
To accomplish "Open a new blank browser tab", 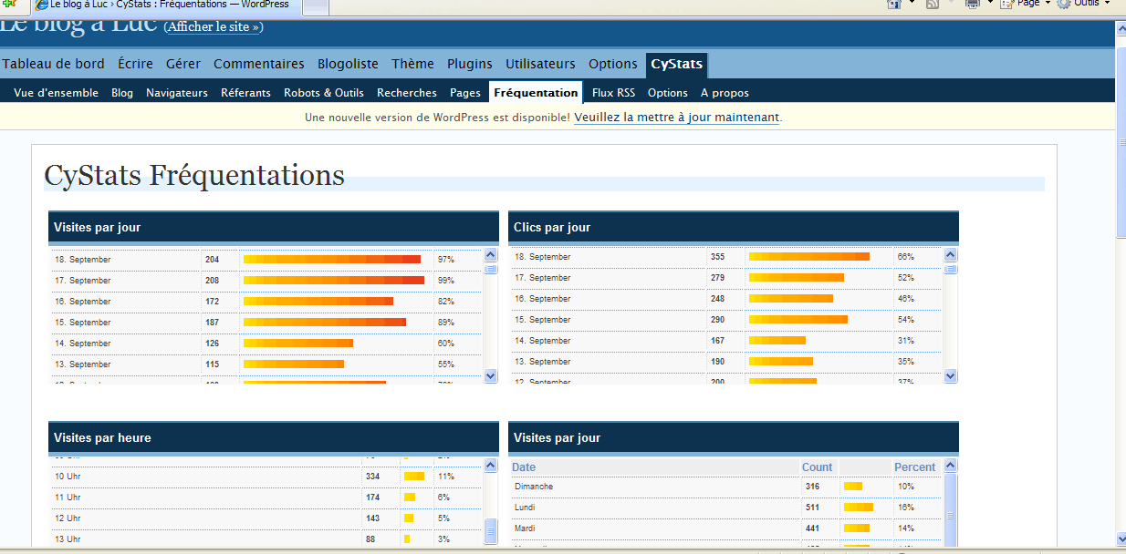I will 315,5.
